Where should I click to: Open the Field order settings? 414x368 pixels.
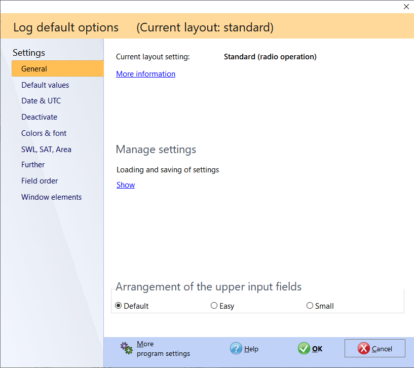pyautogui.click(x=40, y=181)
